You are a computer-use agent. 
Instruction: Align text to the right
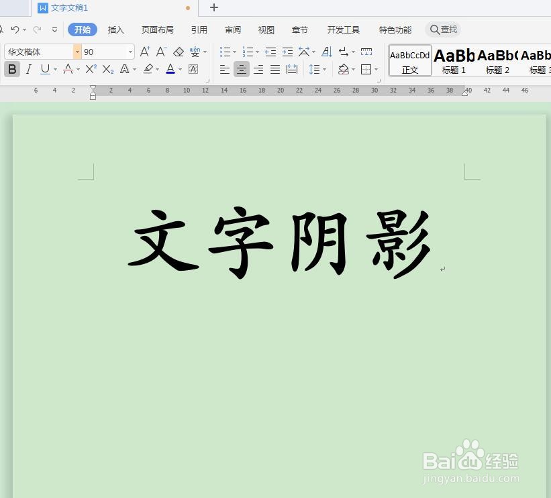tap(258, 69)
